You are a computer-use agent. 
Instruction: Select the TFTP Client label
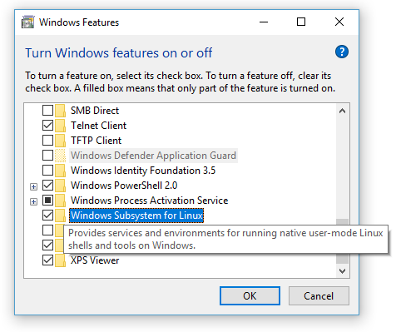(x=96, y=141)
